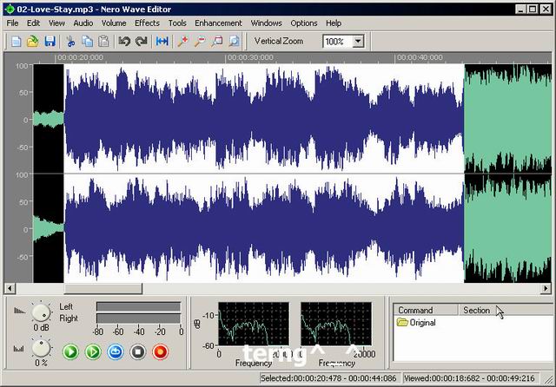
Task: Click the 100% vertical zoom field
Action: pos(338,42)
